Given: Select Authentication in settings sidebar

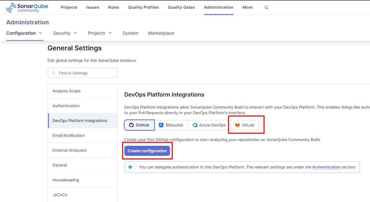Looking at the screenshot, I should coord(83,106).
